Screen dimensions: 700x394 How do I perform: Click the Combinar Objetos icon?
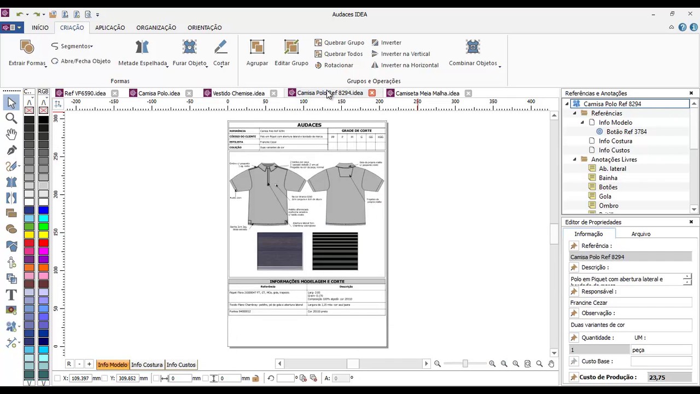[x=473, y=48]
